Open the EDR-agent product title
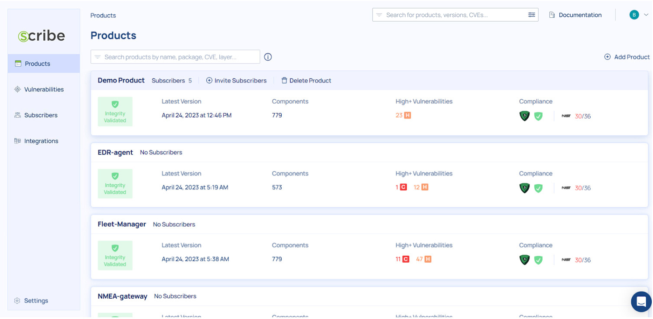 tap(115, 152)
